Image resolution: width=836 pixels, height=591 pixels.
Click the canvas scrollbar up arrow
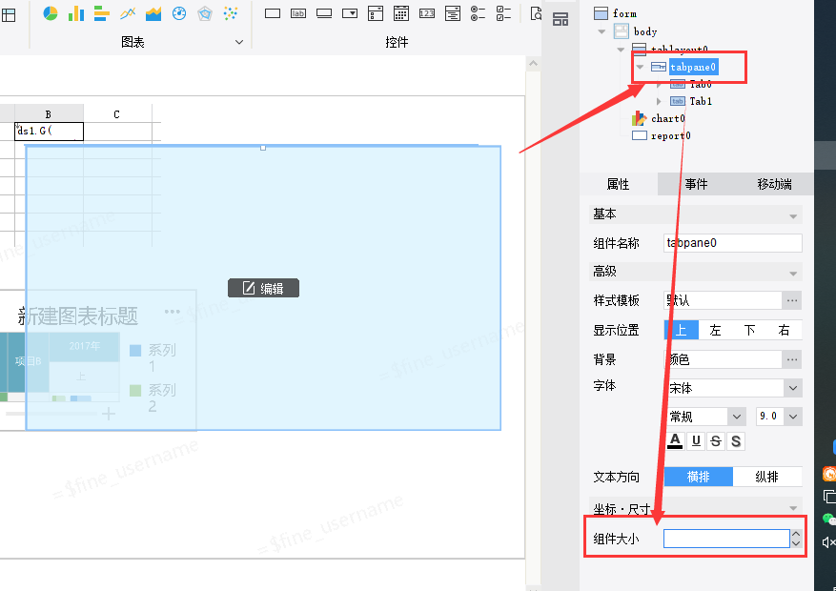pos(533,64)
